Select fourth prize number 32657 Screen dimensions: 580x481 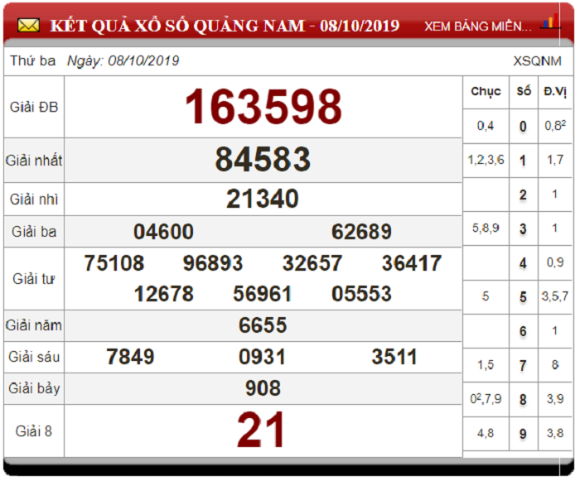(x=312, y=263)
